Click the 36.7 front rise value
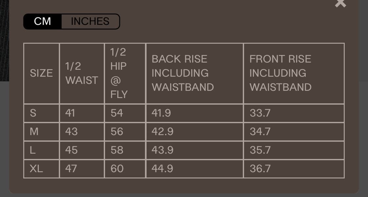 [x=260, y=169]
